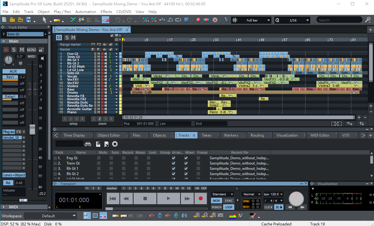Toggle Freeze checkbox for Fng Gt
Viewport: 374px width, 226px height.
199,158
